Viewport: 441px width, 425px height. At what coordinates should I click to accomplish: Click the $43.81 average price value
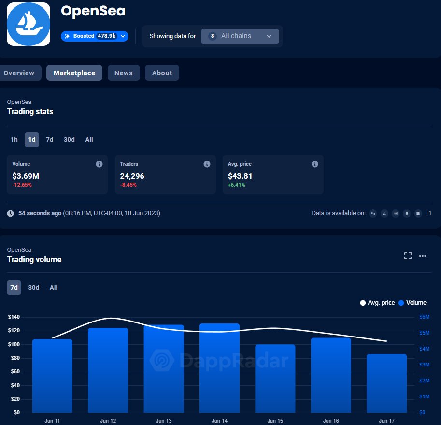240,176
